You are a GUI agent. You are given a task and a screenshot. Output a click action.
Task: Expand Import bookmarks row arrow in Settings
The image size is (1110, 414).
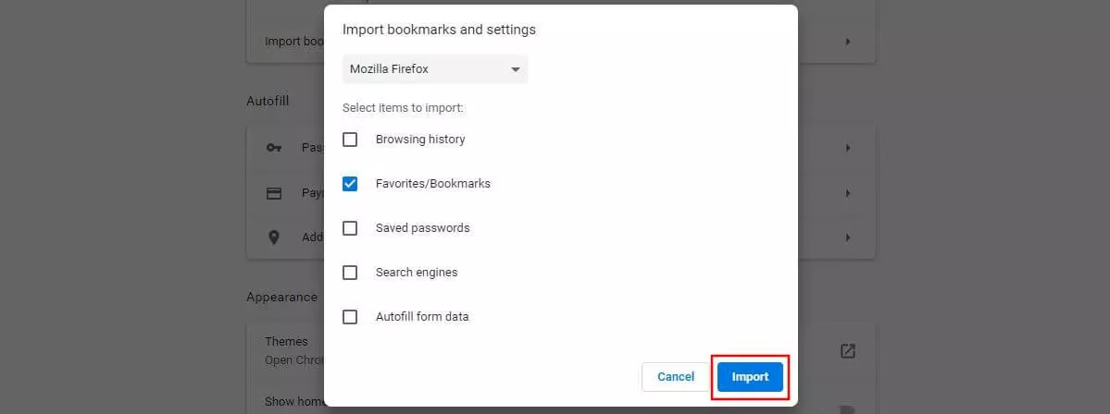point(847,42)
